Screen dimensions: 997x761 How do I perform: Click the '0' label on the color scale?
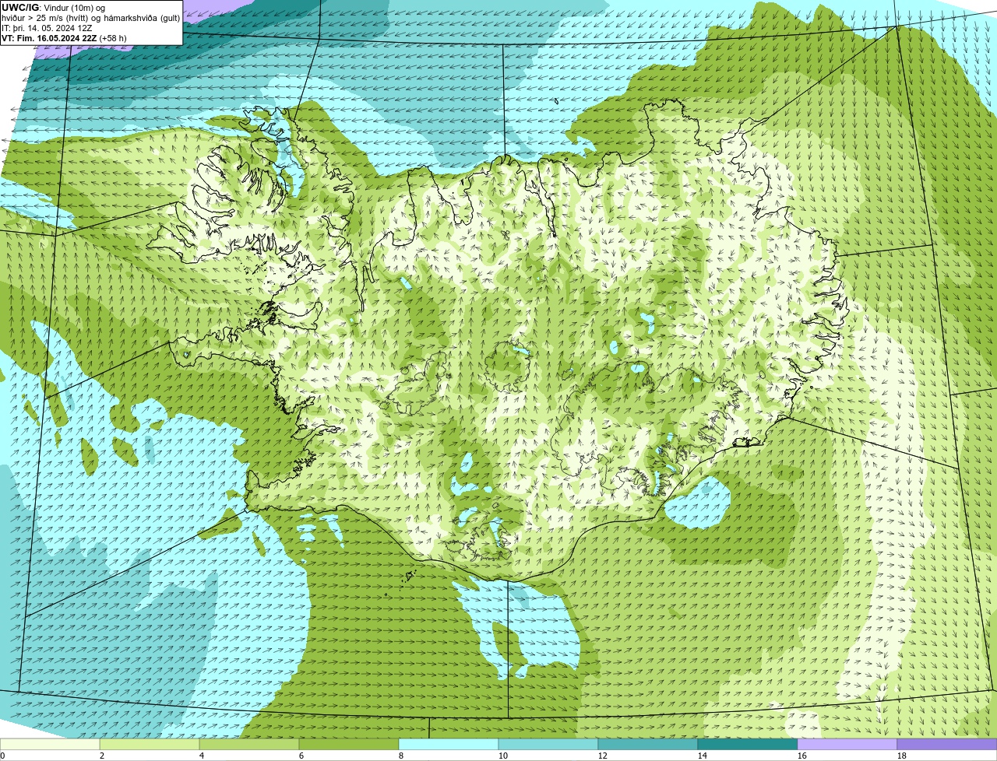(x=2, y=756)
